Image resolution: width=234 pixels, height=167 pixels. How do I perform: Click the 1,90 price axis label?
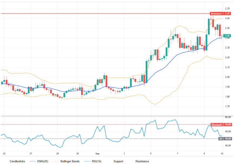[x=227, y=87]
